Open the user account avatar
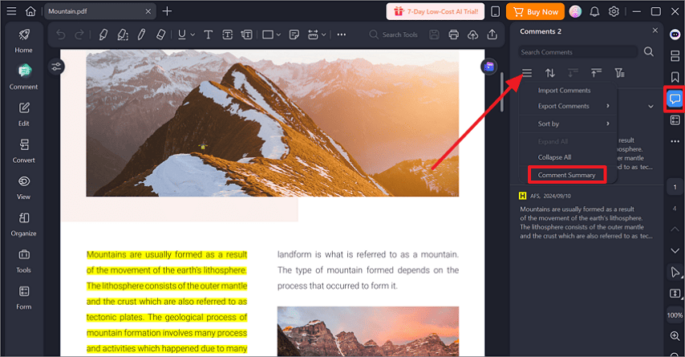This screenshot has height=357, width=685. pyautogui.click(x=575, y=12)
